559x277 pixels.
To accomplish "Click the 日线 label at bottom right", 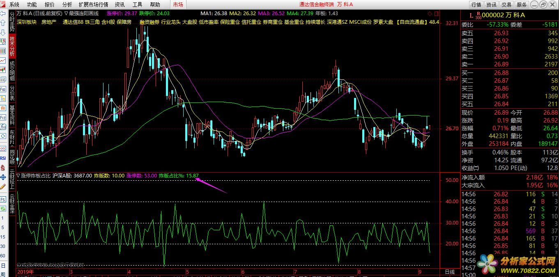I will click(450, 272).
